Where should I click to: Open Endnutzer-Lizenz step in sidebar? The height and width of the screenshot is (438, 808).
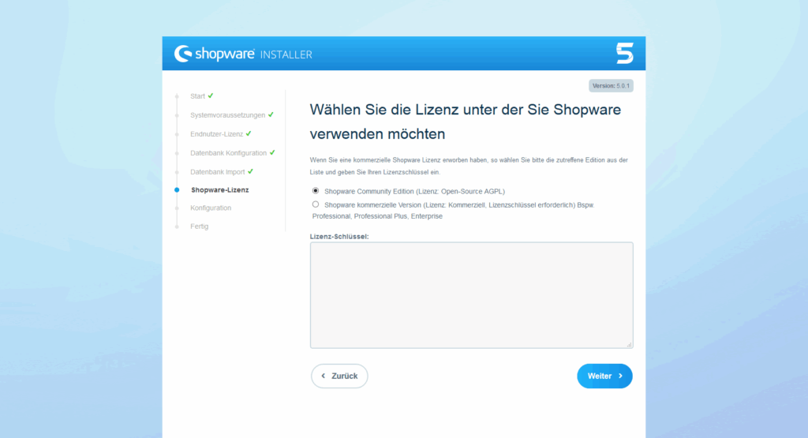pos(216,134)
